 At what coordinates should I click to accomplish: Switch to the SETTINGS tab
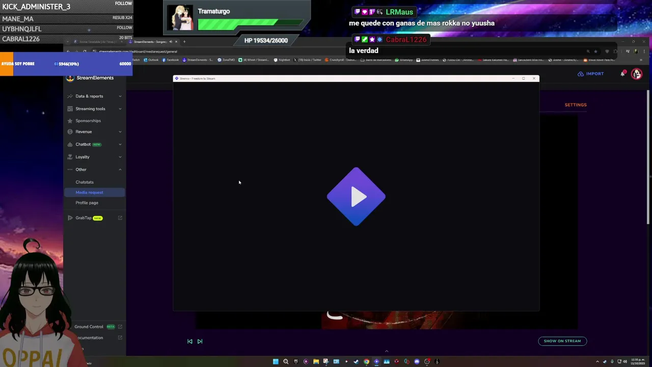tap(576, 105)
